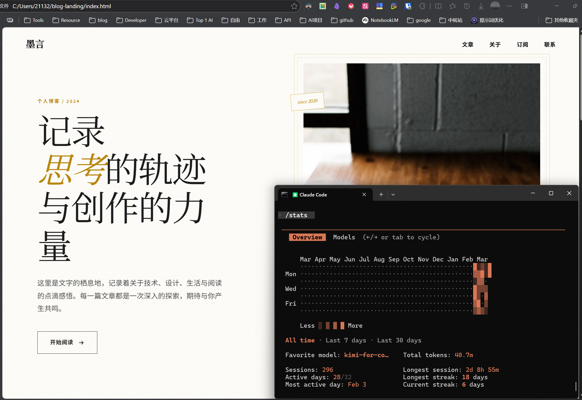
Task: Click the favorite star icon in address bar
Action: [294, 6]
